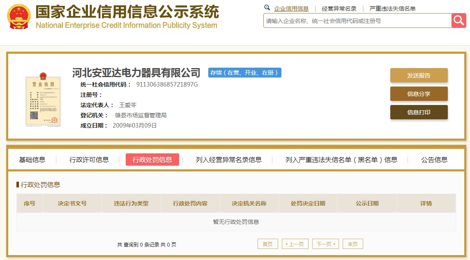
Task: Click the 存续（在营、开业、在册）status badge
Action: pos(244,73)
